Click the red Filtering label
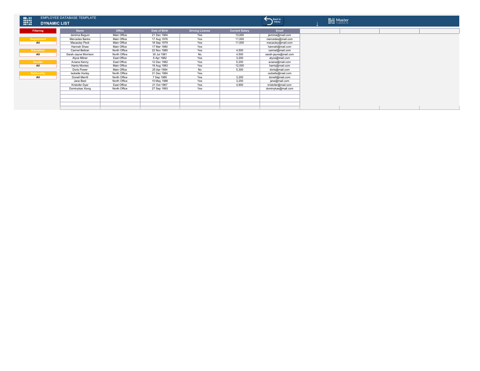Viewport: 480px width, 371px height. pyautogui.click(x=38, y=31)
